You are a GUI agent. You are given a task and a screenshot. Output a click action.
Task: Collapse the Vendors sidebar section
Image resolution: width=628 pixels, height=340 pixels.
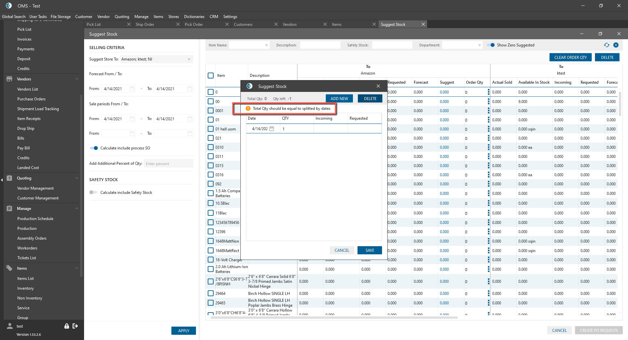click(x=77, y=79)
